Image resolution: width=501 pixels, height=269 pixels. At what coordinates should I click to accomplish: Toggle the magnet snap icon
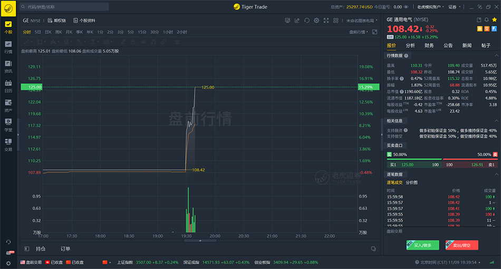point(153,42)
